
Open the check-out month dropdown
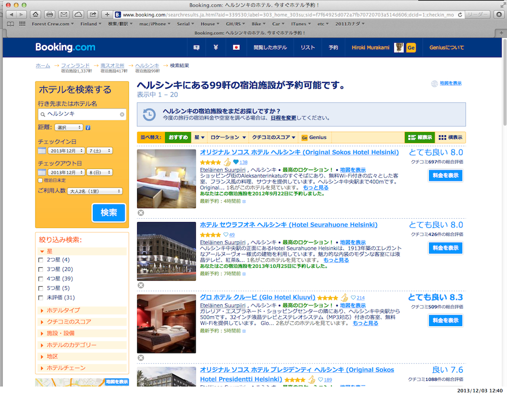[x=66, y=173]
